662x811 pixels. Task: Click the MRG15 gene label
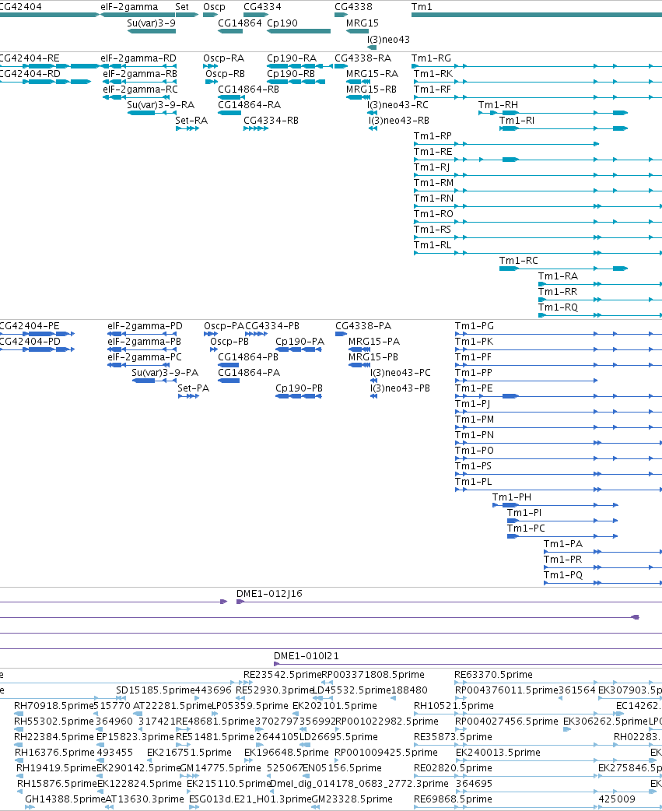363,23
